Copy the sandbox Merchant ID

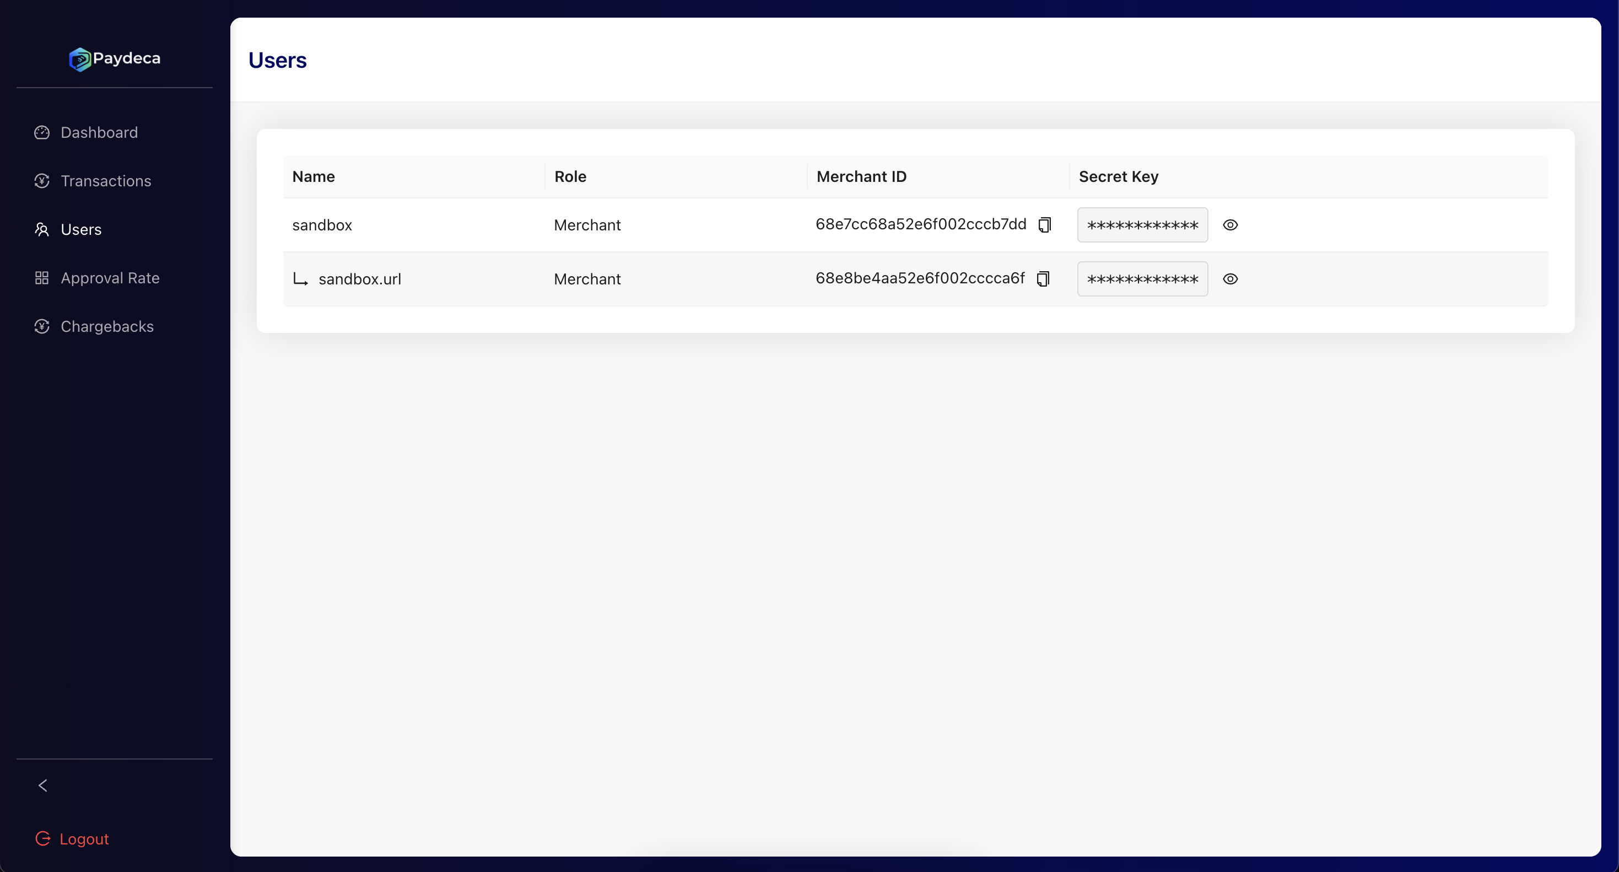pos(1045,224)
